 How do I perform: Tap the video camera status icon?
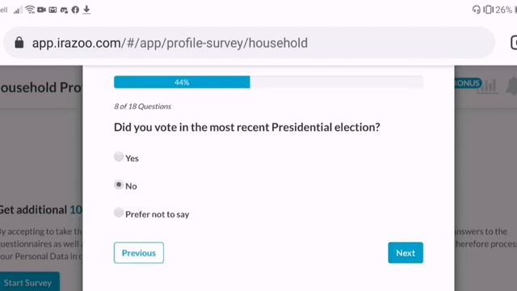[x=41, y=10]
